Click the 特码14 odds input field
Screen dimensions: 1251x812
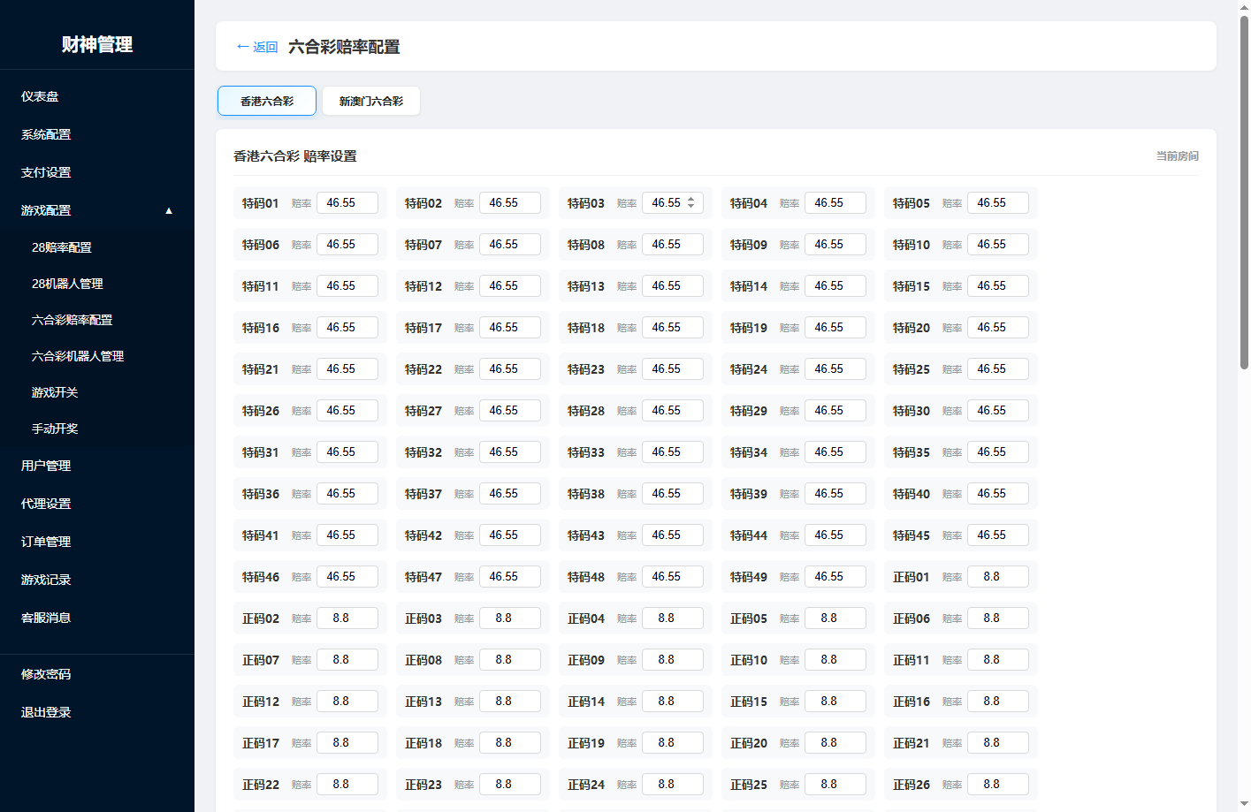835,286
